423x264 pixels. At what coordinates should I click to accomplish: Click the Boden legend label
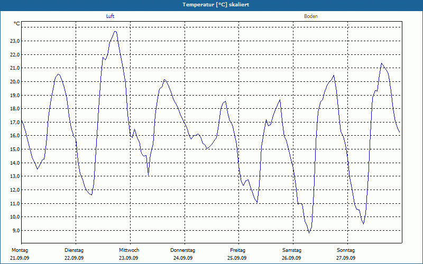(x=311, y=16)
